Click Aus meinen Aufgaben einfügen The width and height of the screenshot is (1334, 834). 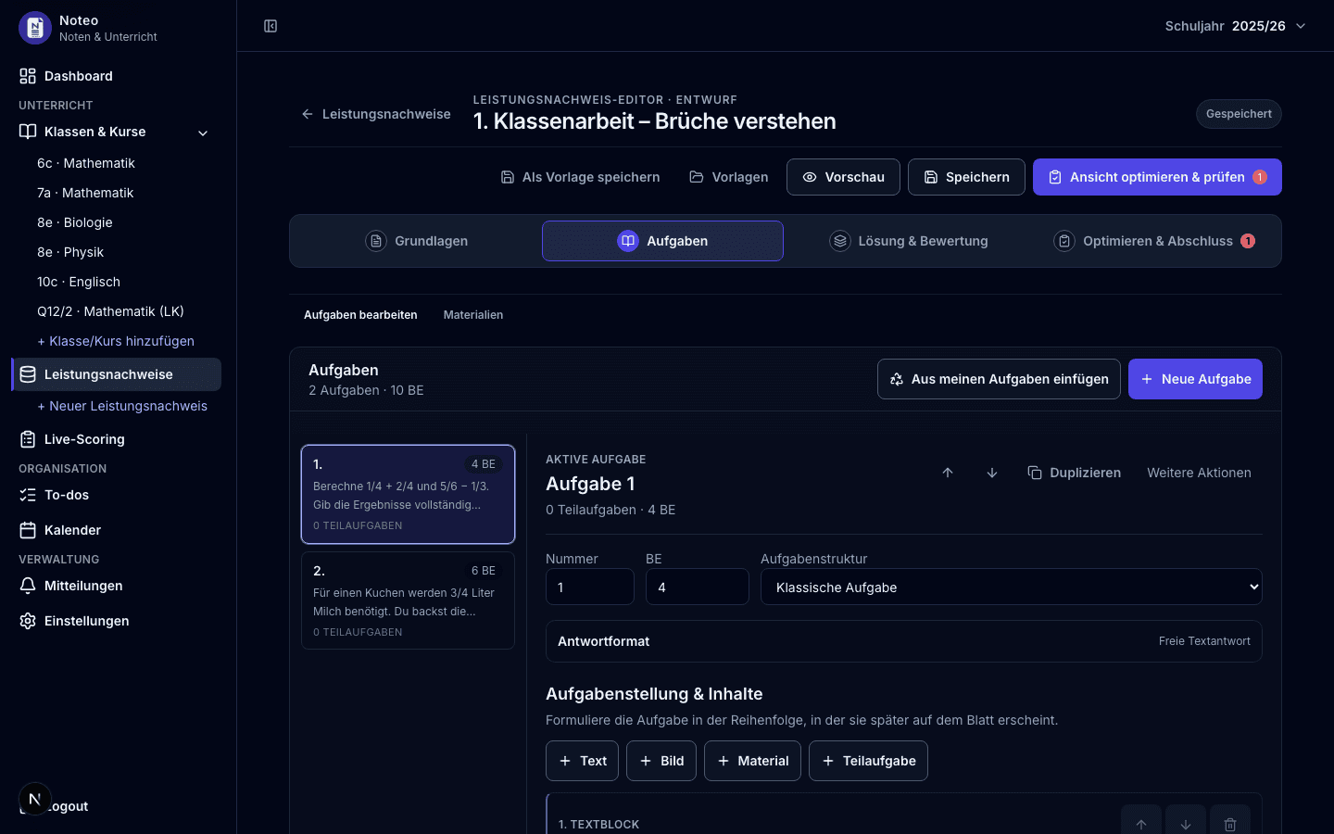(x=999, y=379)
